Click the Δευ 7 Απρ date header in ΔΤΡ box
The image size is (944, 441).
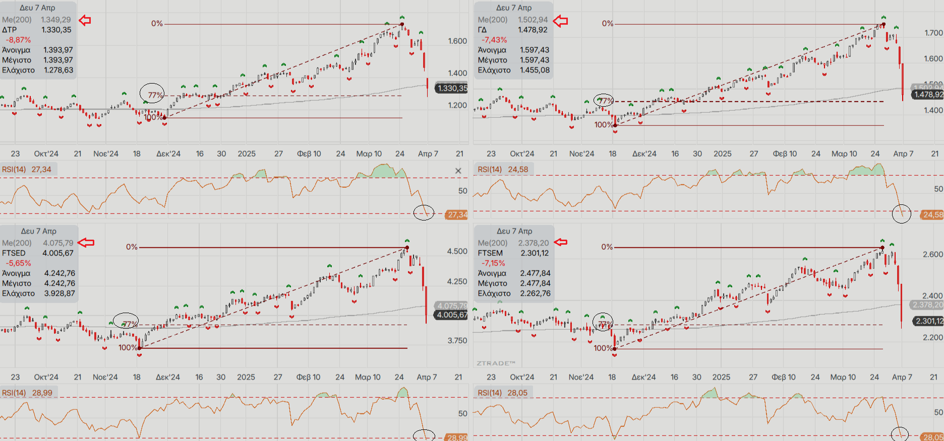click(x=37, y=8)
